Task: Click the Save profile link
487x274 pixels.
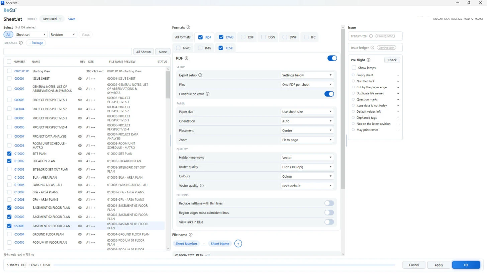Action: coord(72,19)
